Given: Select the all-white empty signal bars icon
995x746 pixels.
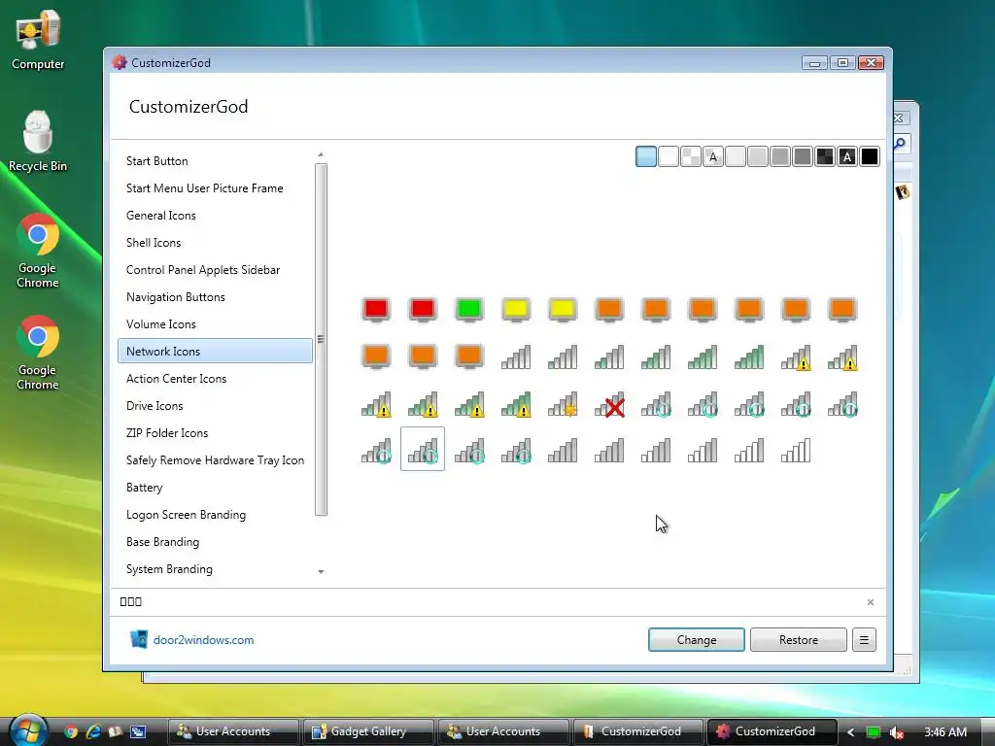Looking at the screenshot, I should click(796, 451).
